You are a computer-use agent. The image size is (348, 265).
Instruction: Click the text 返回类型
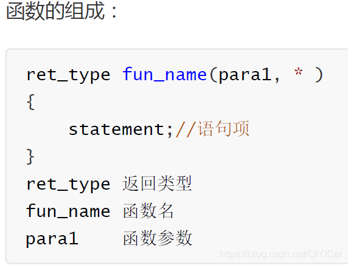(x=157, y=184)
